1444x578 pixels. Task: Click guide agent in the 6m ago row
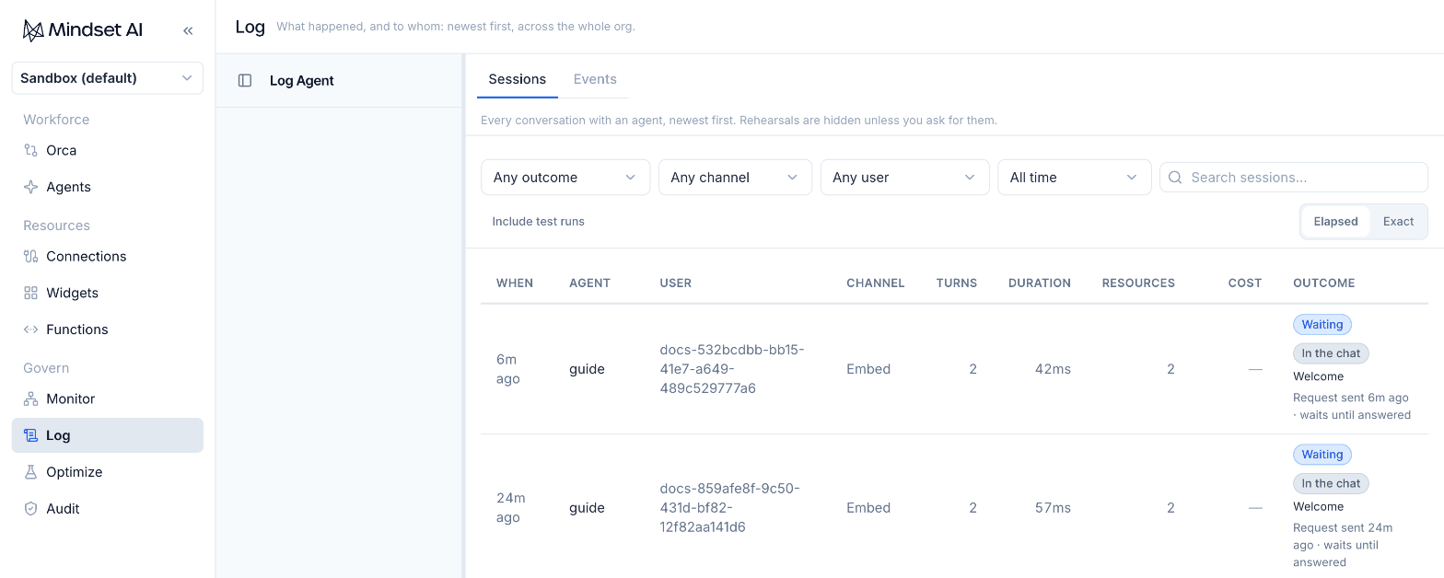(x=587, y=369)
